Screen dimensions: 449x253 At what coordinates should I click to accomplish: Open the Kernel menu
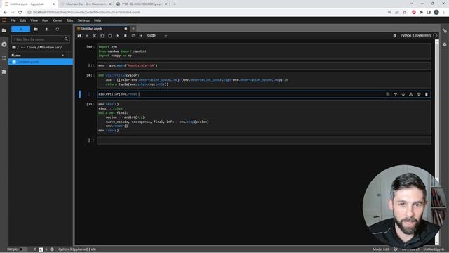[x=58, y=20]
